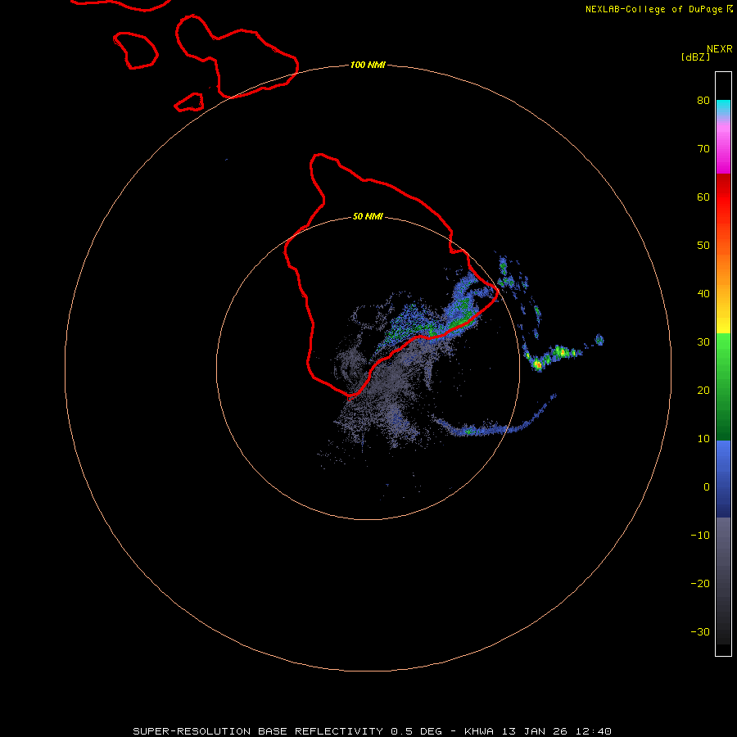Click the yellow-red storm cell east of island
This screenshot has width=737, height=737.
(538, 364)
